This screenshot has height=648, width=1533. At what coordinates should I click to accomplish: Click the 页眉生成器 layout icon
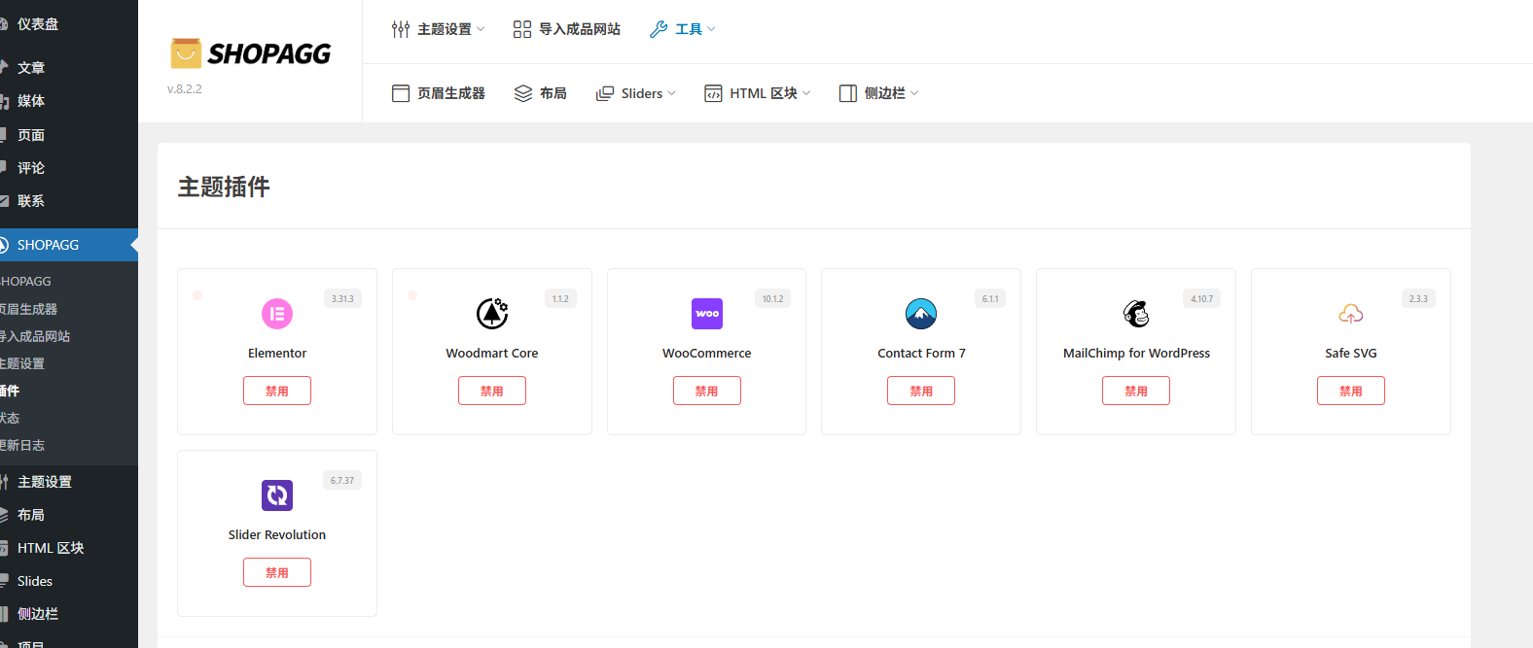coord(401,93)
